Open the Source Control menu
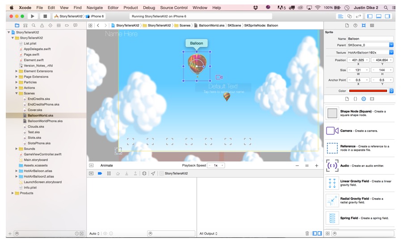This screenshot has height=249, width=404. pyautogui.click(x=174, y=8)
